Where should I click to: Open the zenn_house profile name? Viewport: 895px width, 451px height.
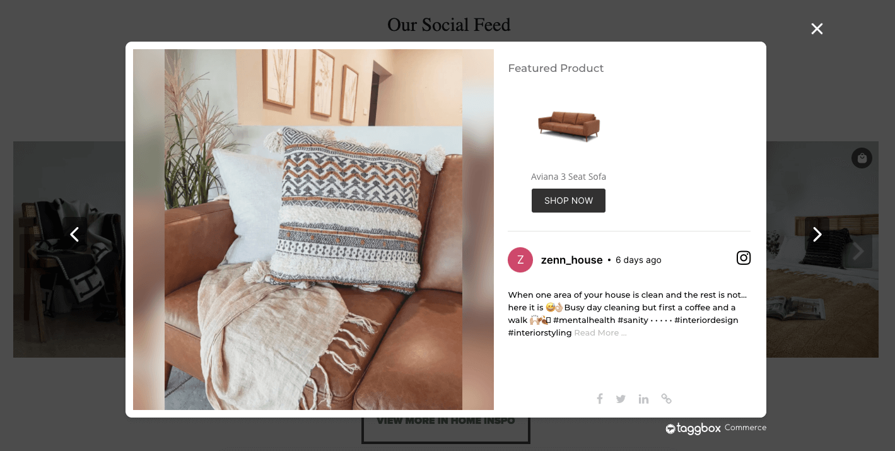coord(571,260)
